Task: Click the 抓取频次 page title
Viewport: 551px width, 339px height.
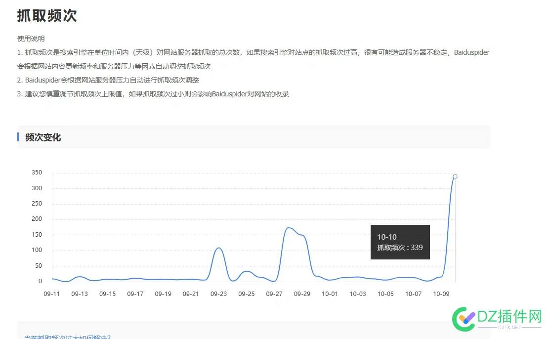Action: (46, 15)
